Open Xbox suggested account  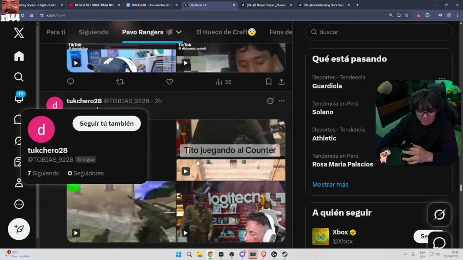340,232
